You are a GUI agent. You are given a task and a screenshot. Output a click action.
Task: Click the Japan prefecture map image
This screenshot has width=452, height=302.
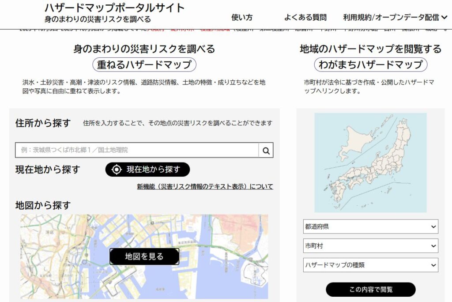(x=370, y=162)
